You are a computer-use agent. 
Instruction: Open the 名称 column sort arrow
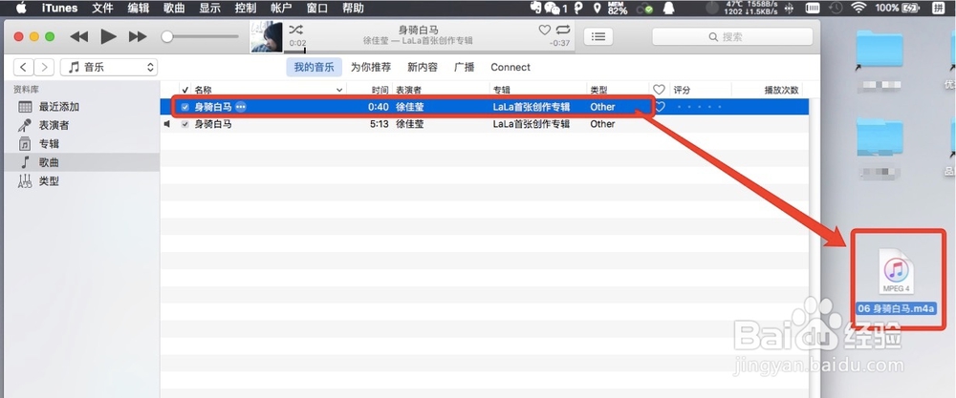coord(339,90)
